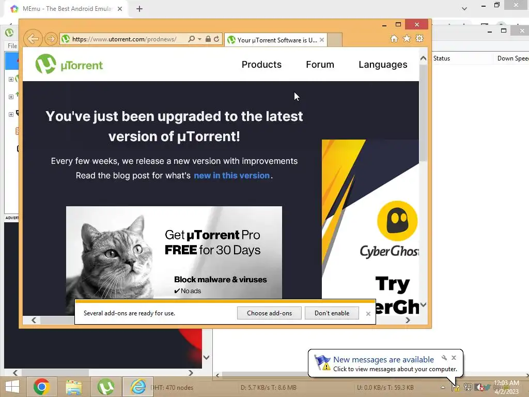Click the vertical scrollbar thumb of the webpage

(423, 113)
